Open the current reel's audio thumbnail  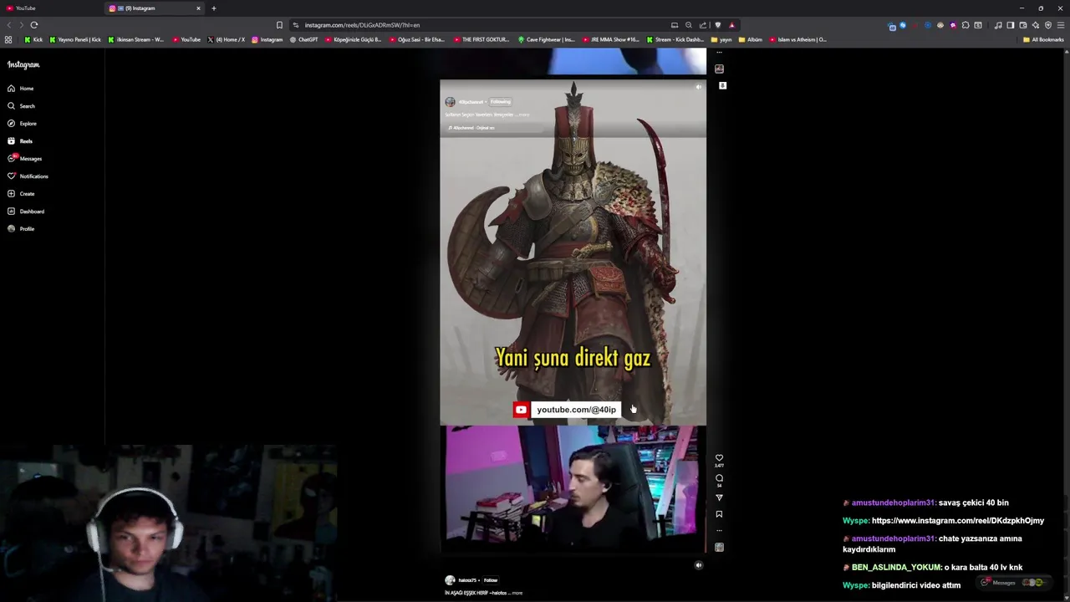pos(719,547)
